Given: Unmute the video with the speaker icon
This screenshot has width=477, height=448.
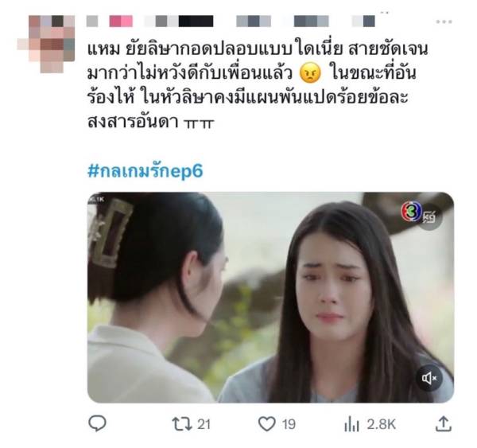Looking at the screenshot, I should (429, 378).
